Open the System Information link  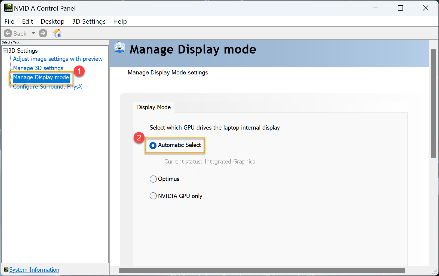tap(34, 269)
